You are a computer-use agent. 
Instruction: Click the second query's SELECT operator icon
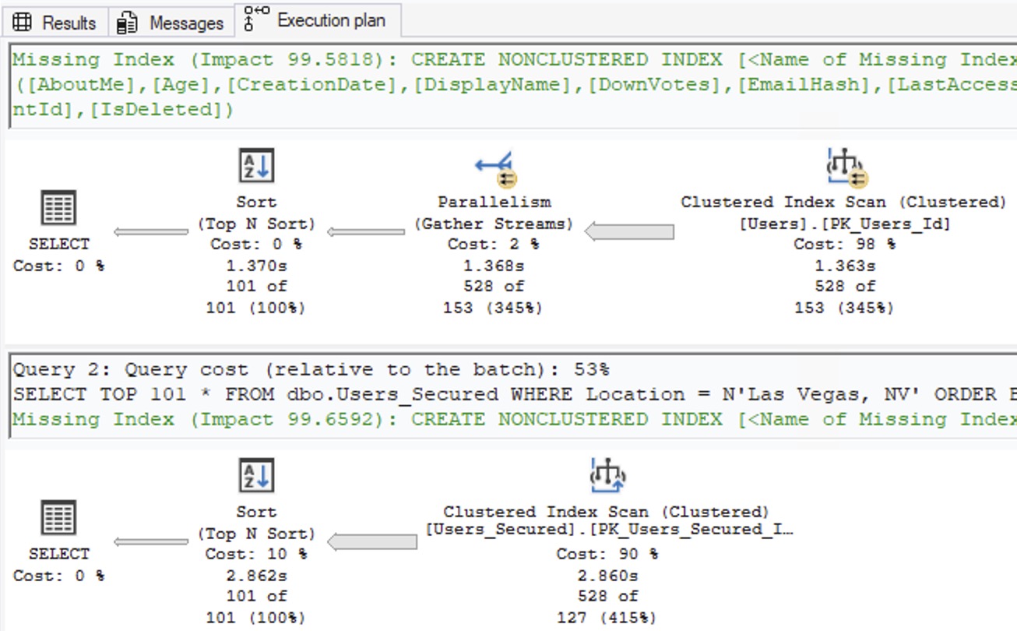pos(58,519)
